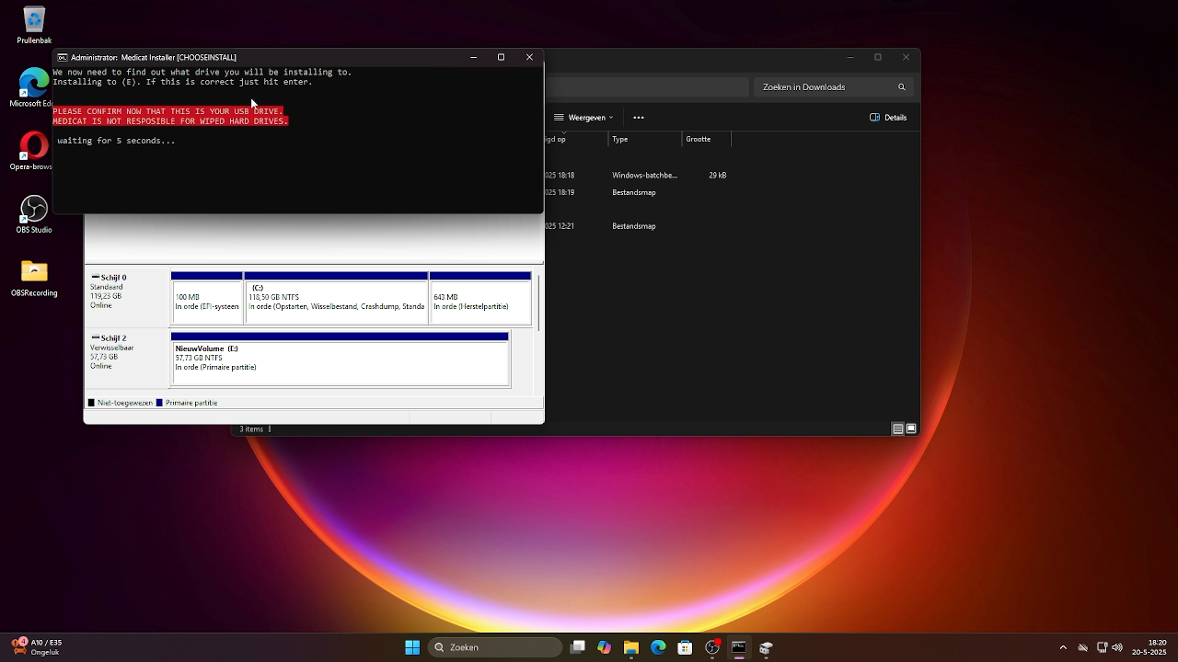Click the 29 kB file size cell
The image size is (1178, 662).
click(x=718, y=175)
